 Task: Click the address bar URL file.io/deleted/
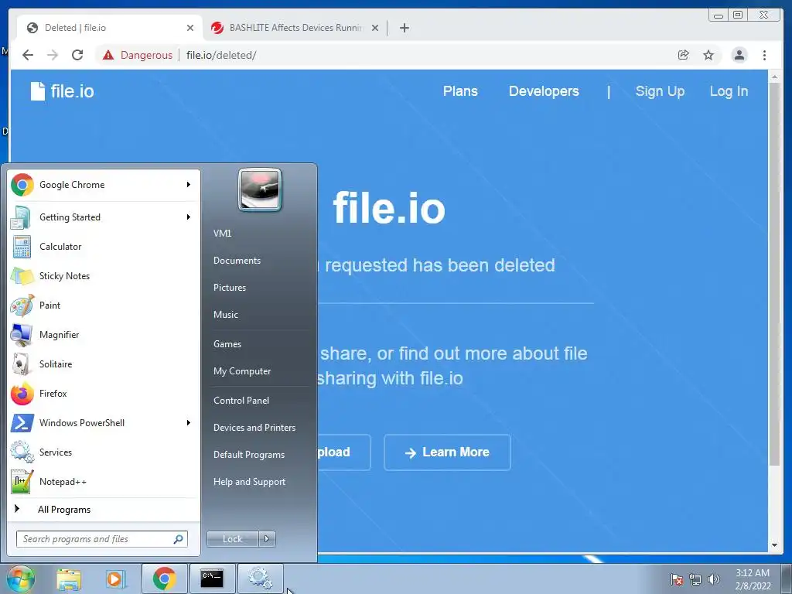pos(221,55)
